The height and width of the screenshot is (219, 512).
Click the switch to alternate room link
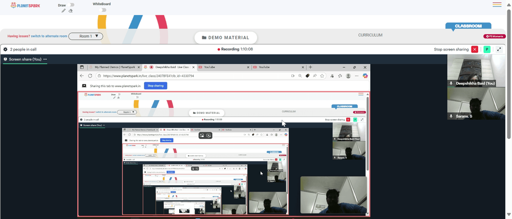click(x=49, y=36)
